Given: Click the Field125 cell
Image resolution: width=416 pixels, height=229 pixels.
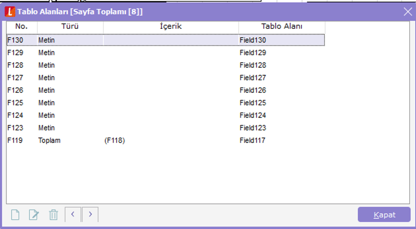Looking at the screenshot, I should pos(253,103).
